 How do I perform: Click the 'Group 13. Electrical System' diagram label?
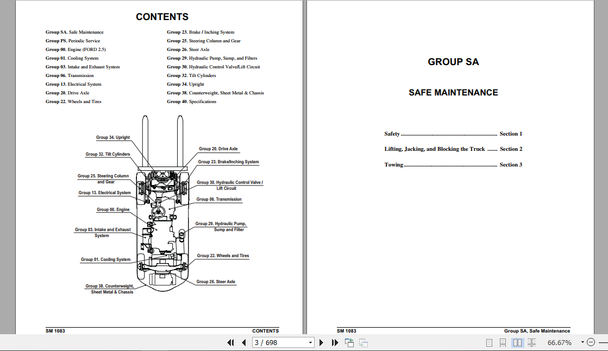105,193
